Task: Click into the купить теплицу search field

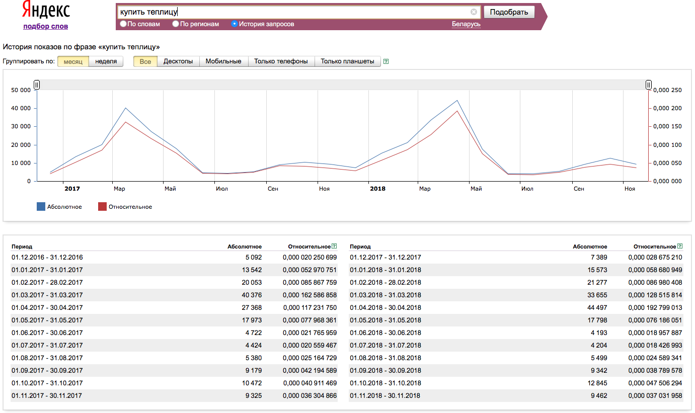Action: pyautogui.click(x=292, y=12)
